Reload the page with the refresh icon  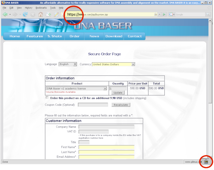point(25,14)
